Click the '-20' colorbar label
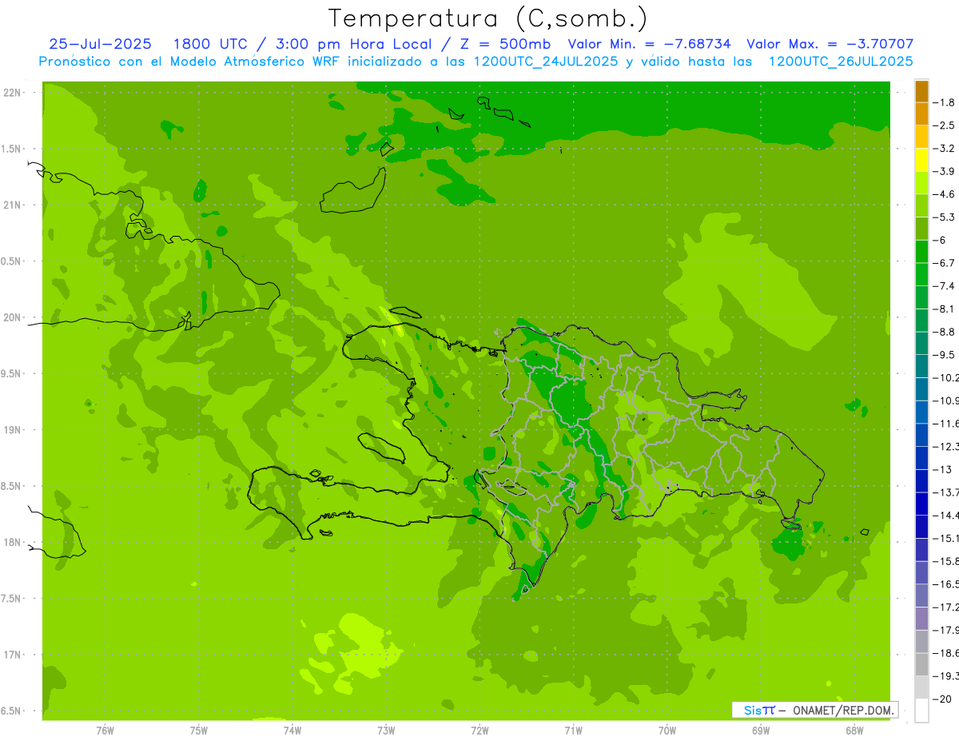This screenshot has width=959, height=741. [x=942, y=699]
